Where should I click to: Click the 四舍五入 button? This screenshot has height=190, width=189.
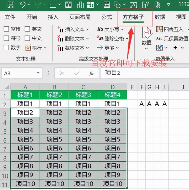tap(170, 29)
